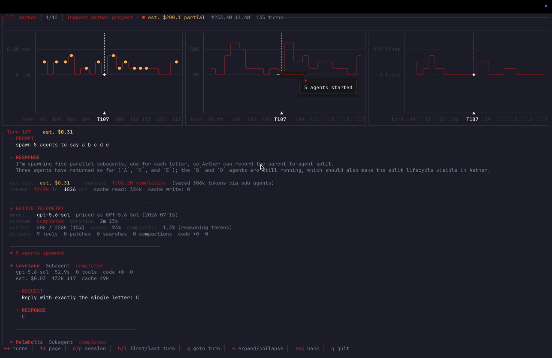Image resolution: width=552 pixels, height=358 pixels.
Task: Click the aether logo icon in header
Action: pyautogui.click(x=11, y=17)
